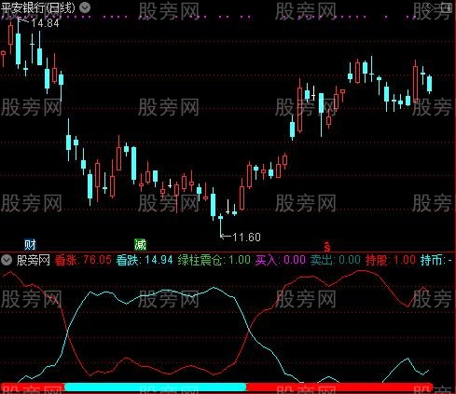Viewport: 456px width, 394px height.
Task: Click the 平安银行(日线) chart title
Action: 38,7
